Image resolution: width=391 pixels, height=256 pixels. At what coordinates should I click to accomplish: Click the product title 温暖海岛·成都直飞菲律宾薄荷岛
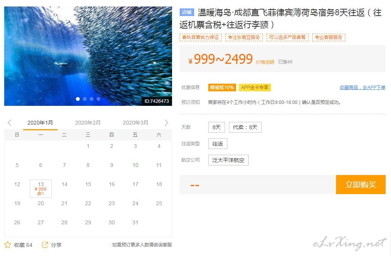click(x=280, y=18)
